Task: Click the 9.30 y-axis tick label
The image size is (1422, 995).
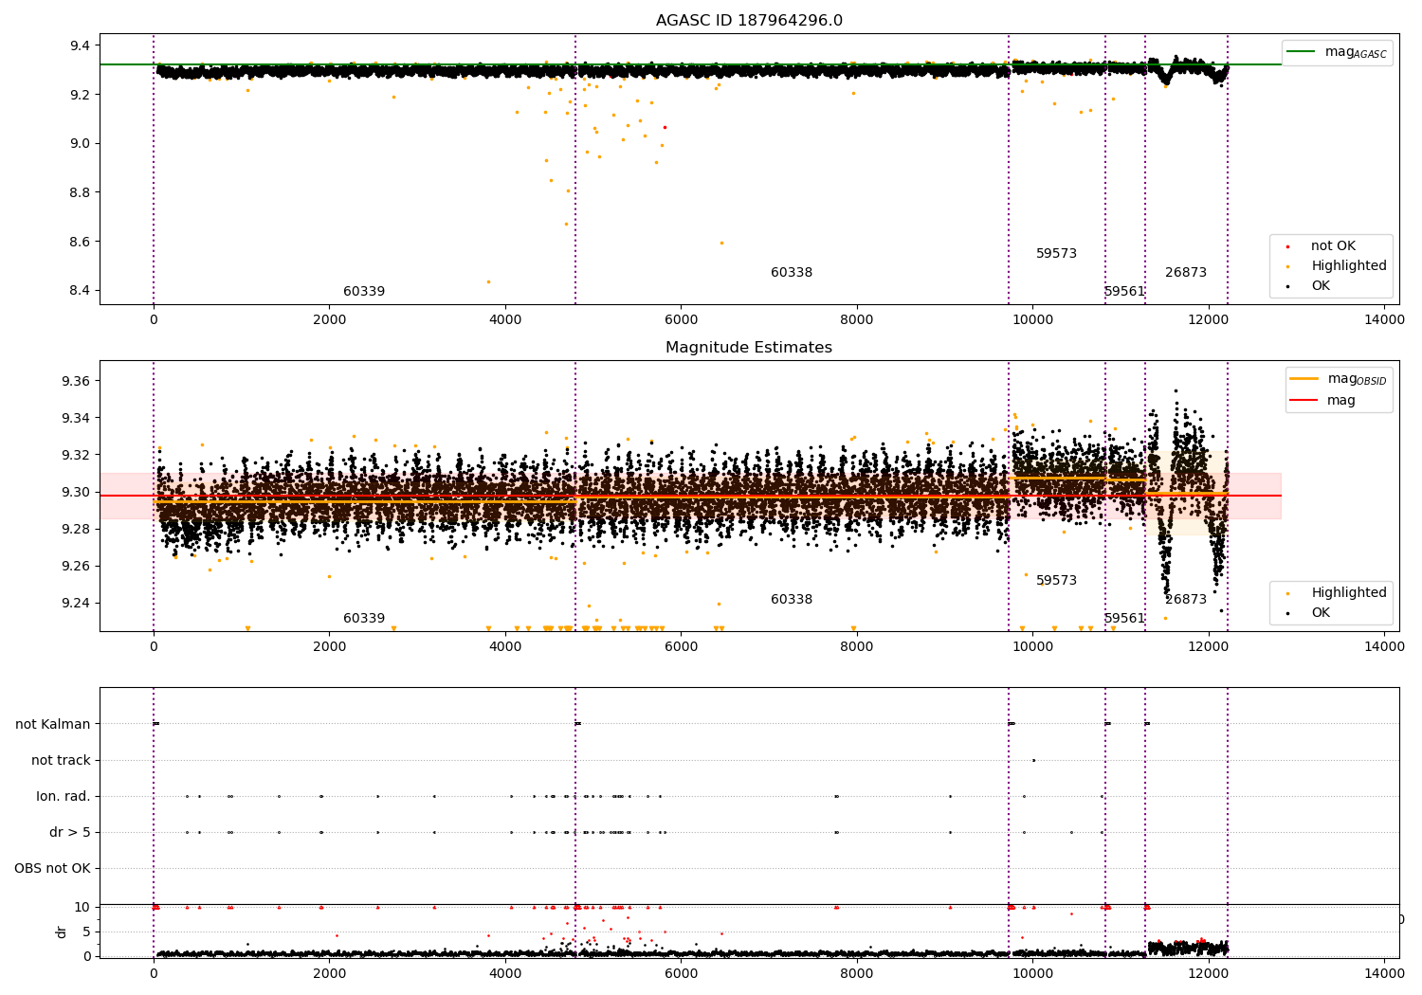Action: pos(77,492)
